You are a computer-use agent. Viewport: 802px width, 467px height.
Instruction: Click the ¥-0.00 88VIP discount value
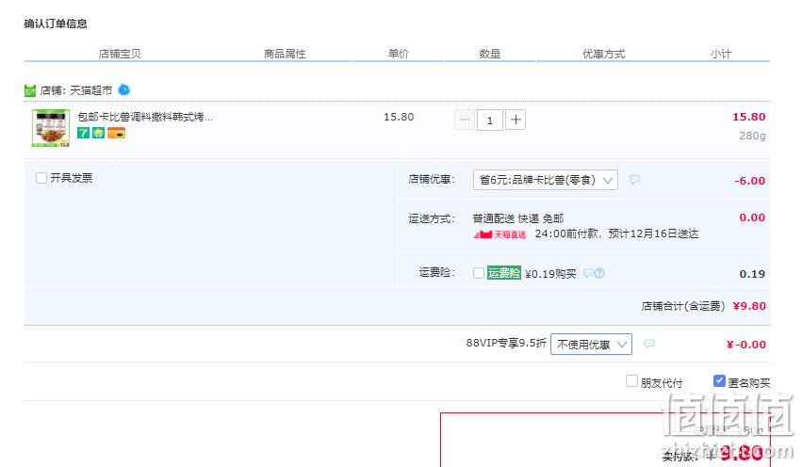tap(746, 345)
